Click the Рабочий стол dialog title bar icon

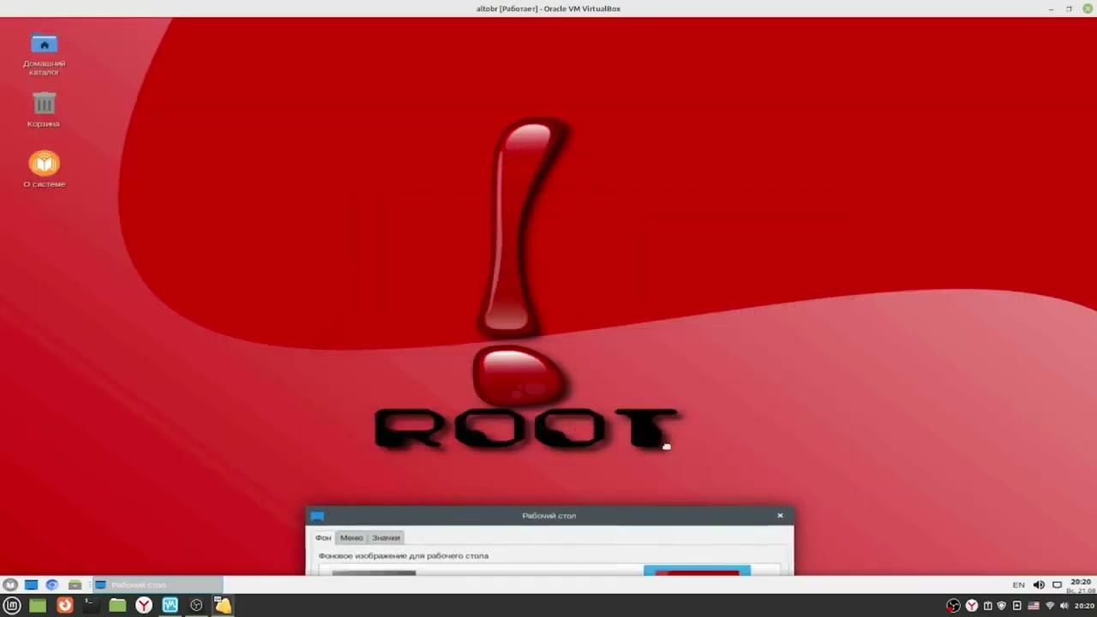point(317,516)
